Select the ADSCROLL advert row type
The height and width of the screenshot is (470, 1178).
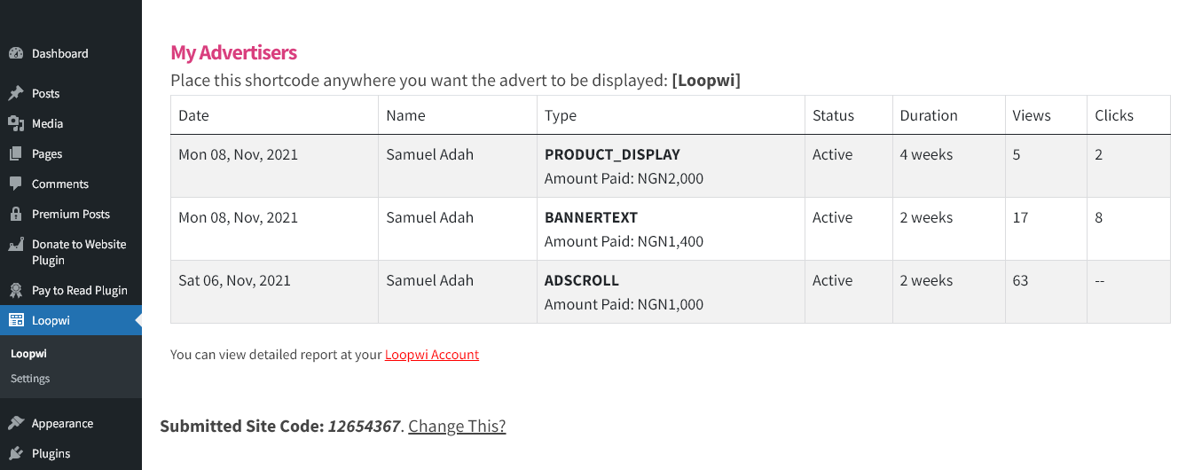[x=582, y=280]
